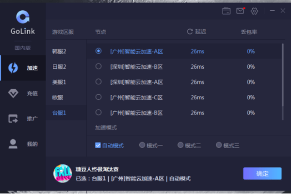Choose node [深圳]智能云加速-A区 radio button
Viewport: 291px width, 194px height.
click(x=98, y=81)
